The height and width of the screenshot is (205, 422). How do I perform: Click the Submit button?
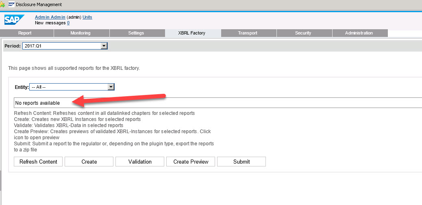(241, 162)
